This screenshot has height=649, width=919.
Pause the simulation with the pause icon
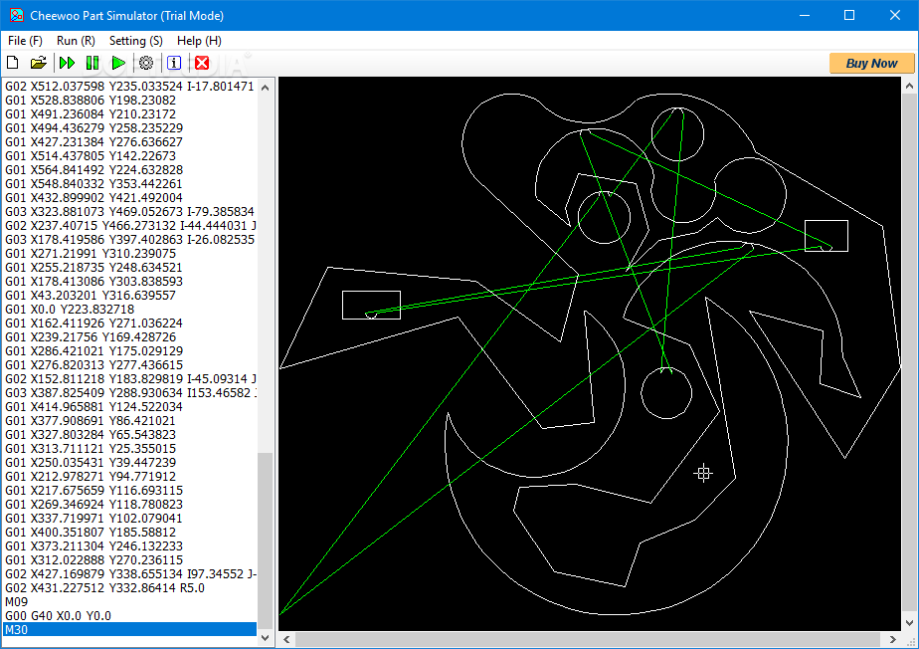coord(92,62)
